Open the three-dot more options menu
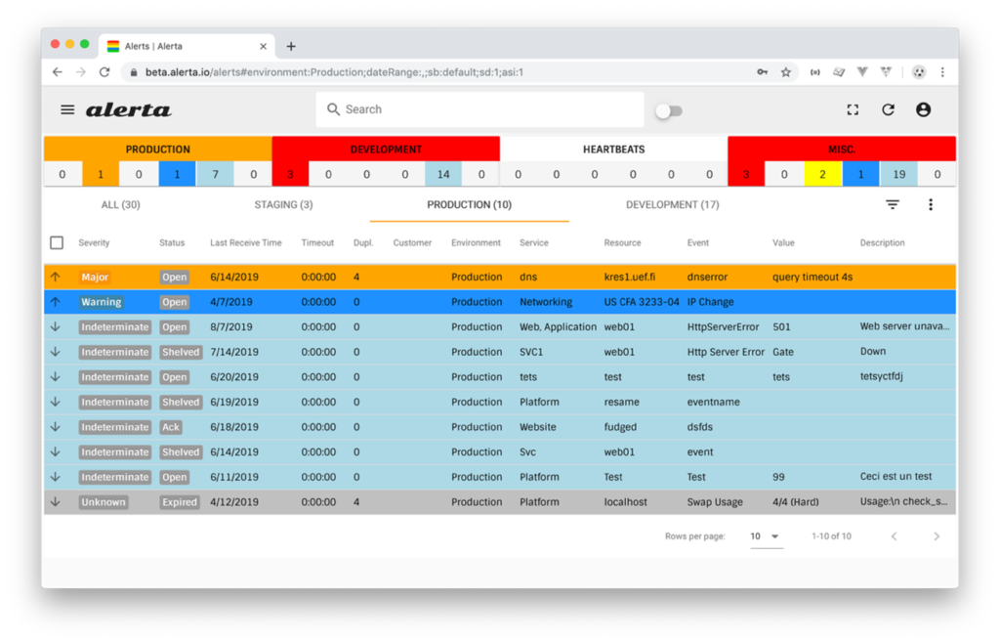This screenshot has width=1000, height=643. 931,204
